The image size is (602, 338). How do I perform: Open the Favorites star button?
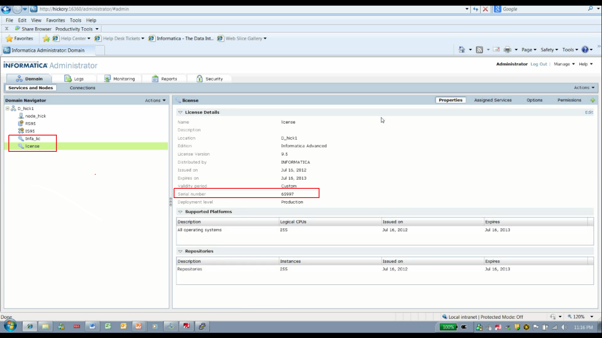point(19,38)
